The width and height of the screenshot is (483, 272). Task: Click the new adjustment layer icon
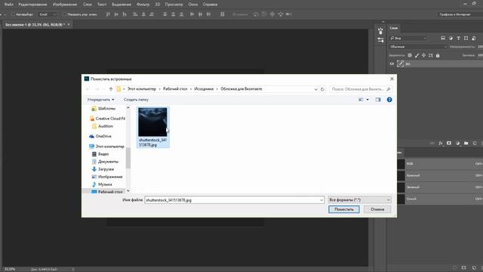tap(457, 143)
